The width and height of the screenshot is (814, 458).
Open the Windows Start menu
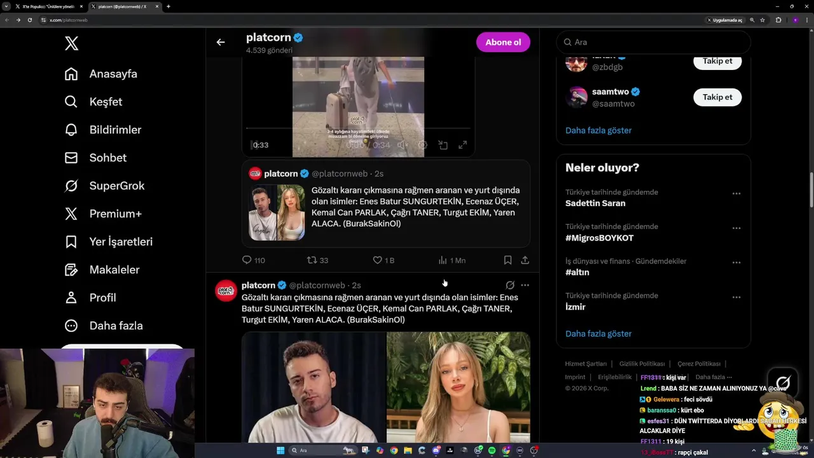click(x=280, y=450)
